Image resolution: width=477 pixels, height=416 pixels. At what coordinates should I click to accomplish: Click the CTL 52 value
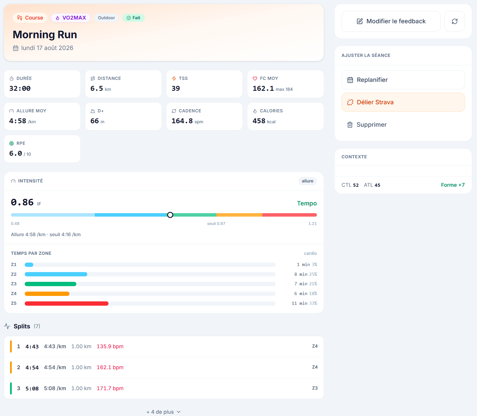pyautogui.click(x=350, y=185)
